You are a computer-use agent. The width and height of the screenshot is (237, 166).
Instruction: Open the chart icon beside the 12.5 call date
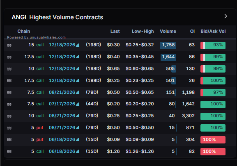78,57
